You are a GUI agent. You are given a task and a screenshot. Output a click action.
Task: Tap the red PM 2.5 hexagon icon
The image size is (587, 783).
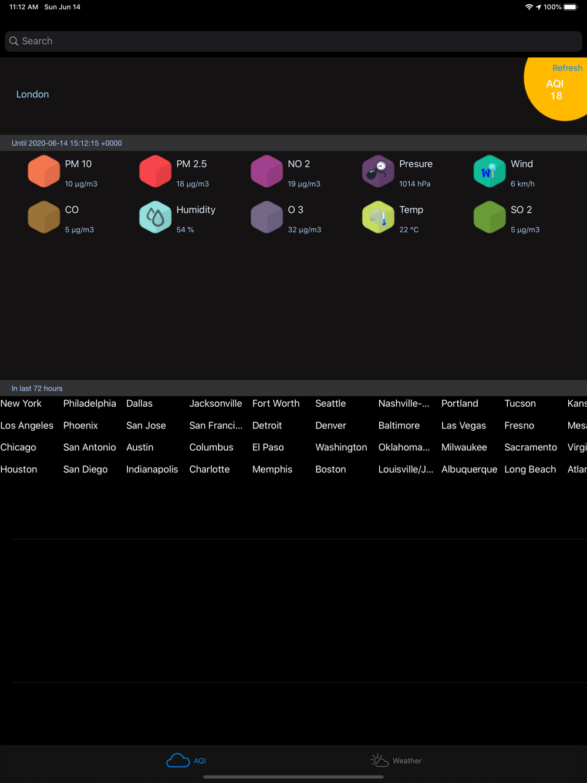156,171
